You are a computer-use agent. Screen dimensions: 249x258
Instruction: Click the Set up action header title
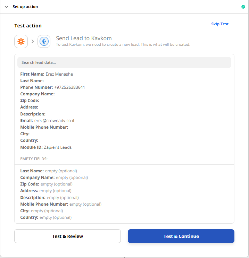25,7
